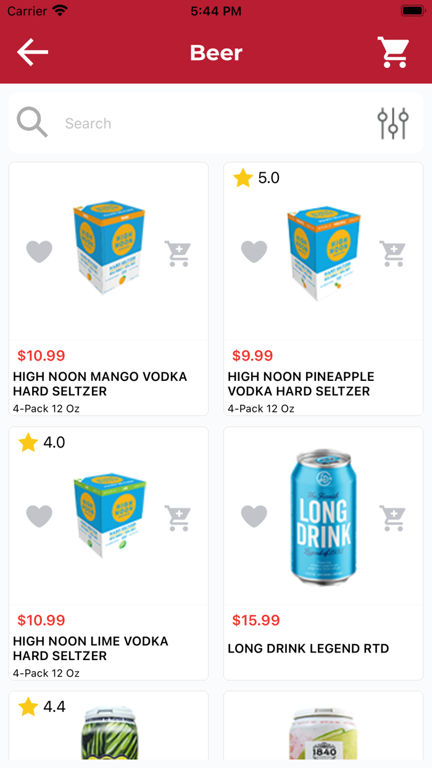Open the shopping cart
The height and width of the screenshot is (768, 432).
pos(393,52)
